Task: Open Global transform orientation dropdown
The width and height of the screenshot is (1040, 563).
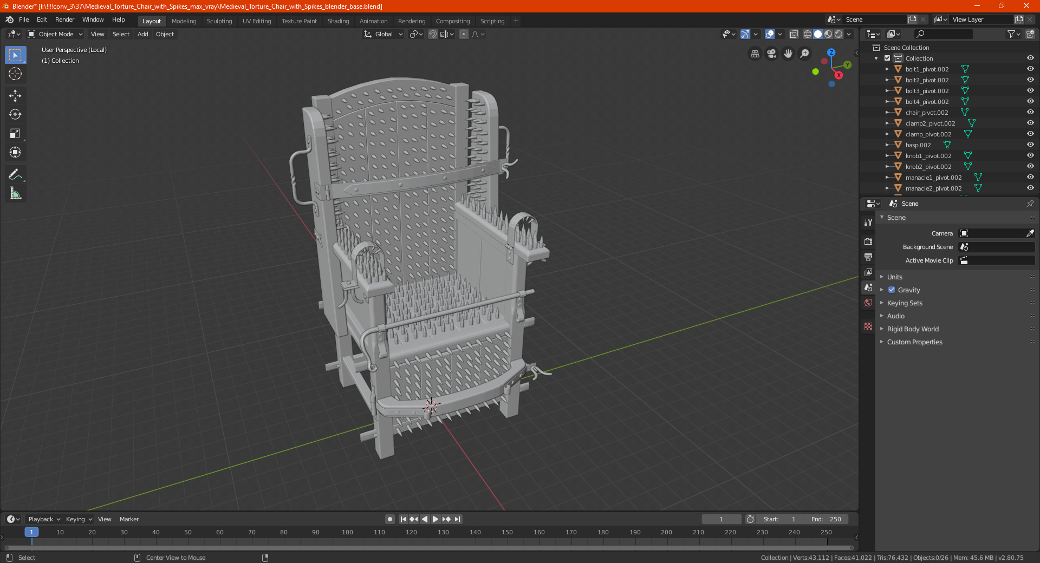Action: tap(383, 34)
